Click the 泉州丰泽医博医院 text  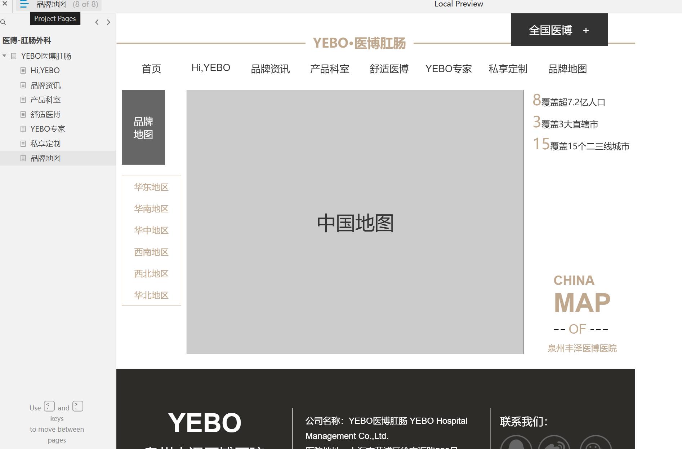pyautogui.click(x=582, y=348)
